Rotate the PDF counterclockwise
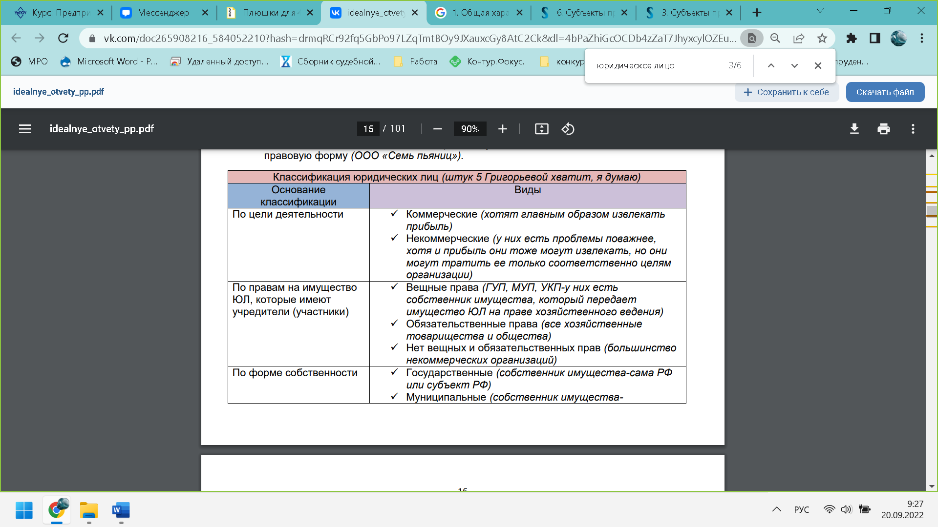Image resolution: width=938 pixels, height=527 pixels. pos(568,129)
